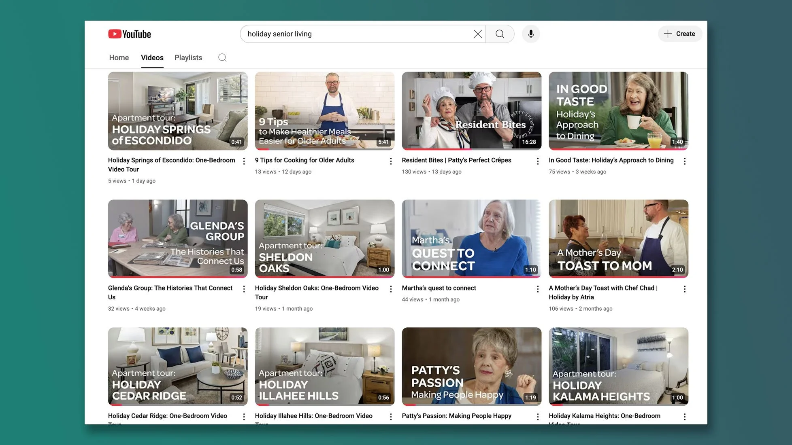Click watch progress bar on Glenda's Group thumbnail
This screenshot has width=792, height=445.
(x=177, y=277)
